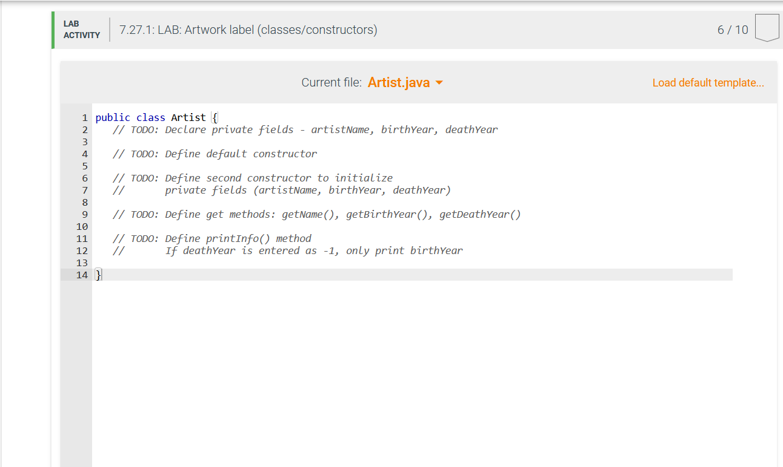This screenshot has width=783, height=467.
Task: Click the completion pennant icon near the score
Action: coord(767,27)
